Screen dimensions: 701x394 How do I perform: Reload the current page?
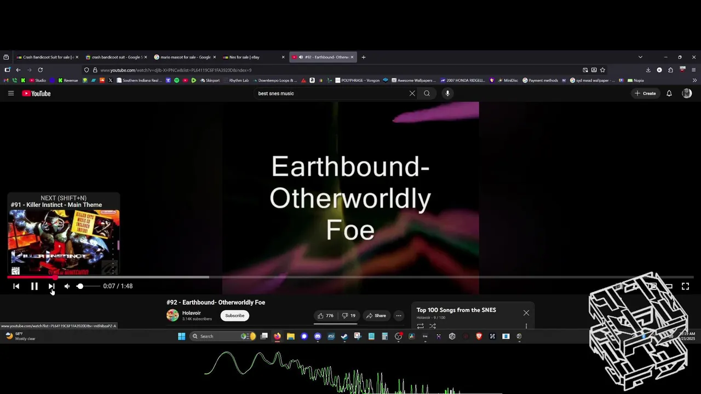(x=40, y=70)
